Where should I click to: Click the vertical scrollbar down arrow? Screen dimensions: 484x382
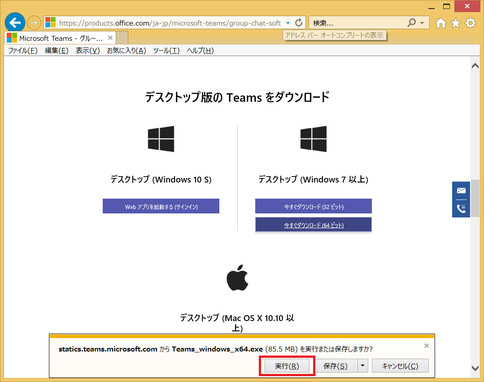475,368
